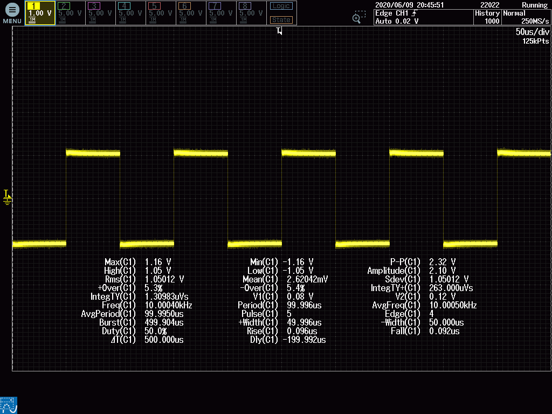Image resolution: width=552 pixels, height=414 pixels.
Task: Open the Logic button
Action: (281, 6)
